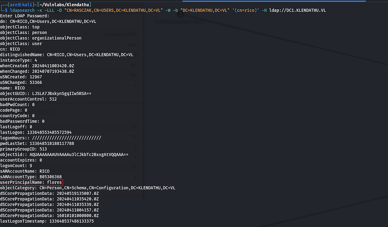Click the FLORES user node icon in background graph
The image size is (388, 227).
tap(181, 15)
